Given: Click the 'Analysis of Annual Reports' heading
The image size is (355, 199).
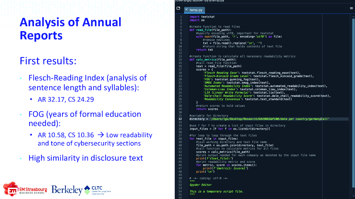Looking at the screenshot, I should 70,29.
